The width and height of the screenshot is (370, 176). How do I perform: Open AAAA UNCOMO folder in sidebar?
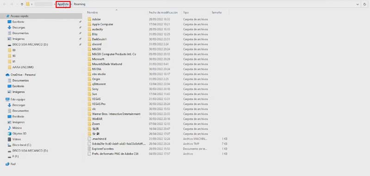[23, 67]
